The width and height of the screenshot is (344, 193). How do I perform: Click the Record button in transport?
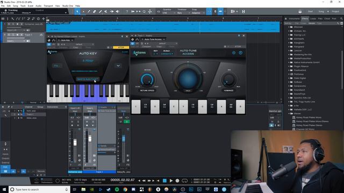pyautogui.click(x=177, y=181)
